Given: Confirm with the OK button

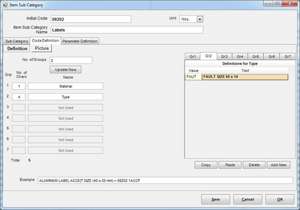Looking at the screenshot, I should tap(279, 199).
